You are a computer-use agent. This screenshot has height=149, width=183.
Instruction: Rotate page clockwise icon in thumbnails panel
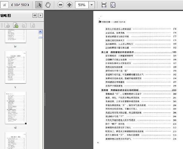click(33, 25)
